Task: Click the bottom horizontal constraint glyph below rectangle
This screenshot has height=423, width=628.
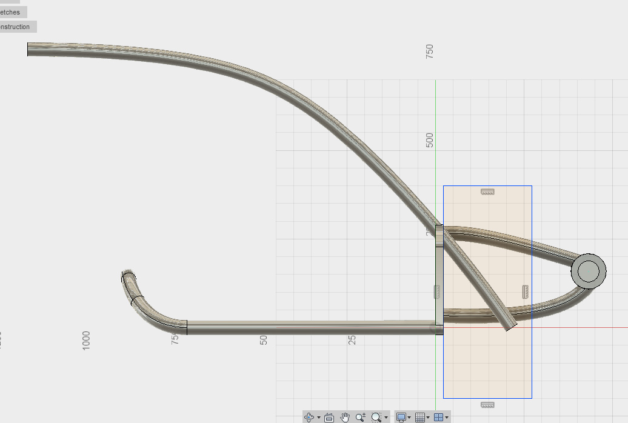Action: click(487, 405)
